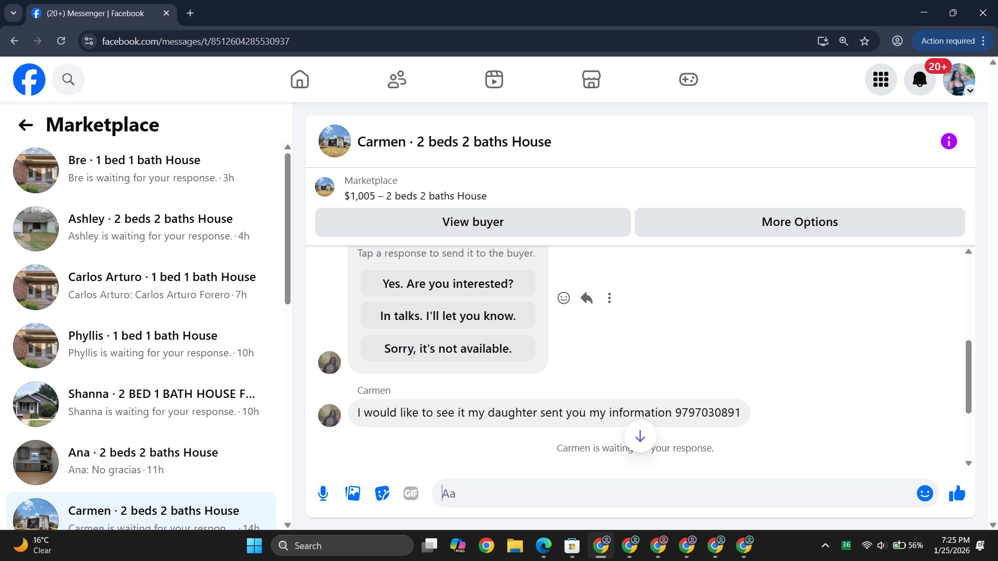Viewport: 998px width, 561px height.
Task: Open the account profile picture menu
Action: 959,79
